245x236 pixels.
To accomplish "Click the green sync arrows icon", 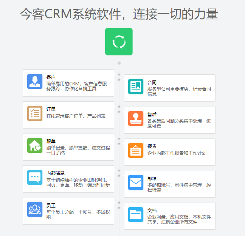I will [119, 42].
